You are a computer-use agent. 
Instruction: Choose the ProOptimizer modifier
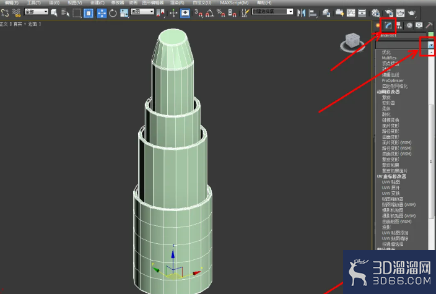[x=393, y=80]
